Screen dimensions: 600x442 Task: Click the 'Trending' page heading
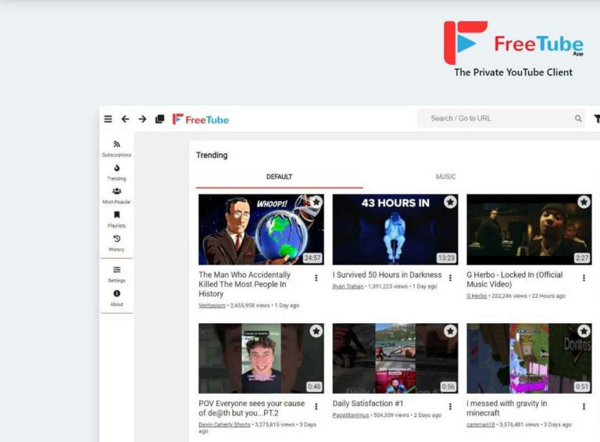(212, 155)
